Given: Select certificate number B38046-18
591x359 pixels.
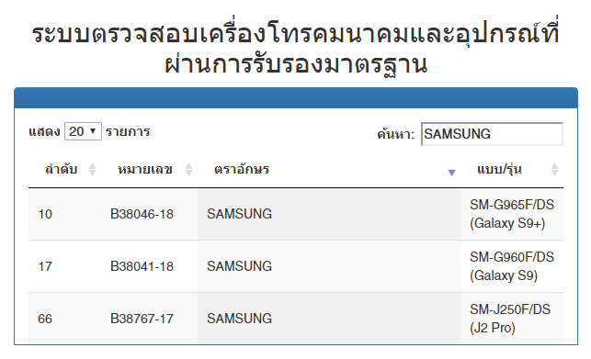Looking at the screenshot, I should 142,214.
